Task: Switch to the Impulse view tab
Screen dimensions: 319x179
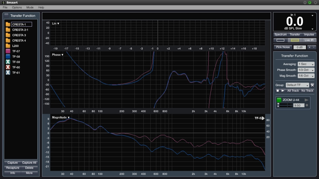Action: point(309,34)
